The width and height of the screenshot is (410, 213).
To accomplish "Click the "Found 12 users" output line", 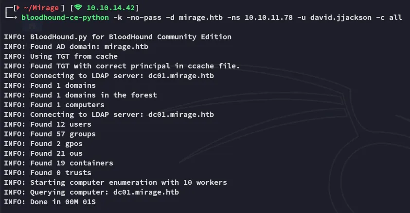I will point(50,124).
